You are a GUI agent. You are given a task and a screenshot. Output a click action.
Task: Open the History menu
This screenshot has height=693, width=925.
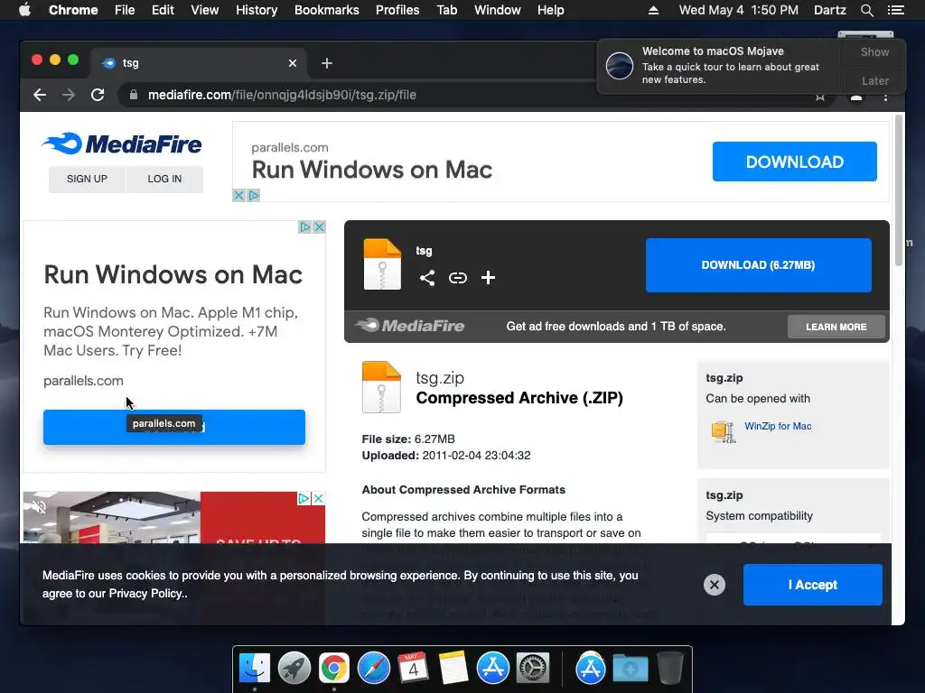(257, 10)
